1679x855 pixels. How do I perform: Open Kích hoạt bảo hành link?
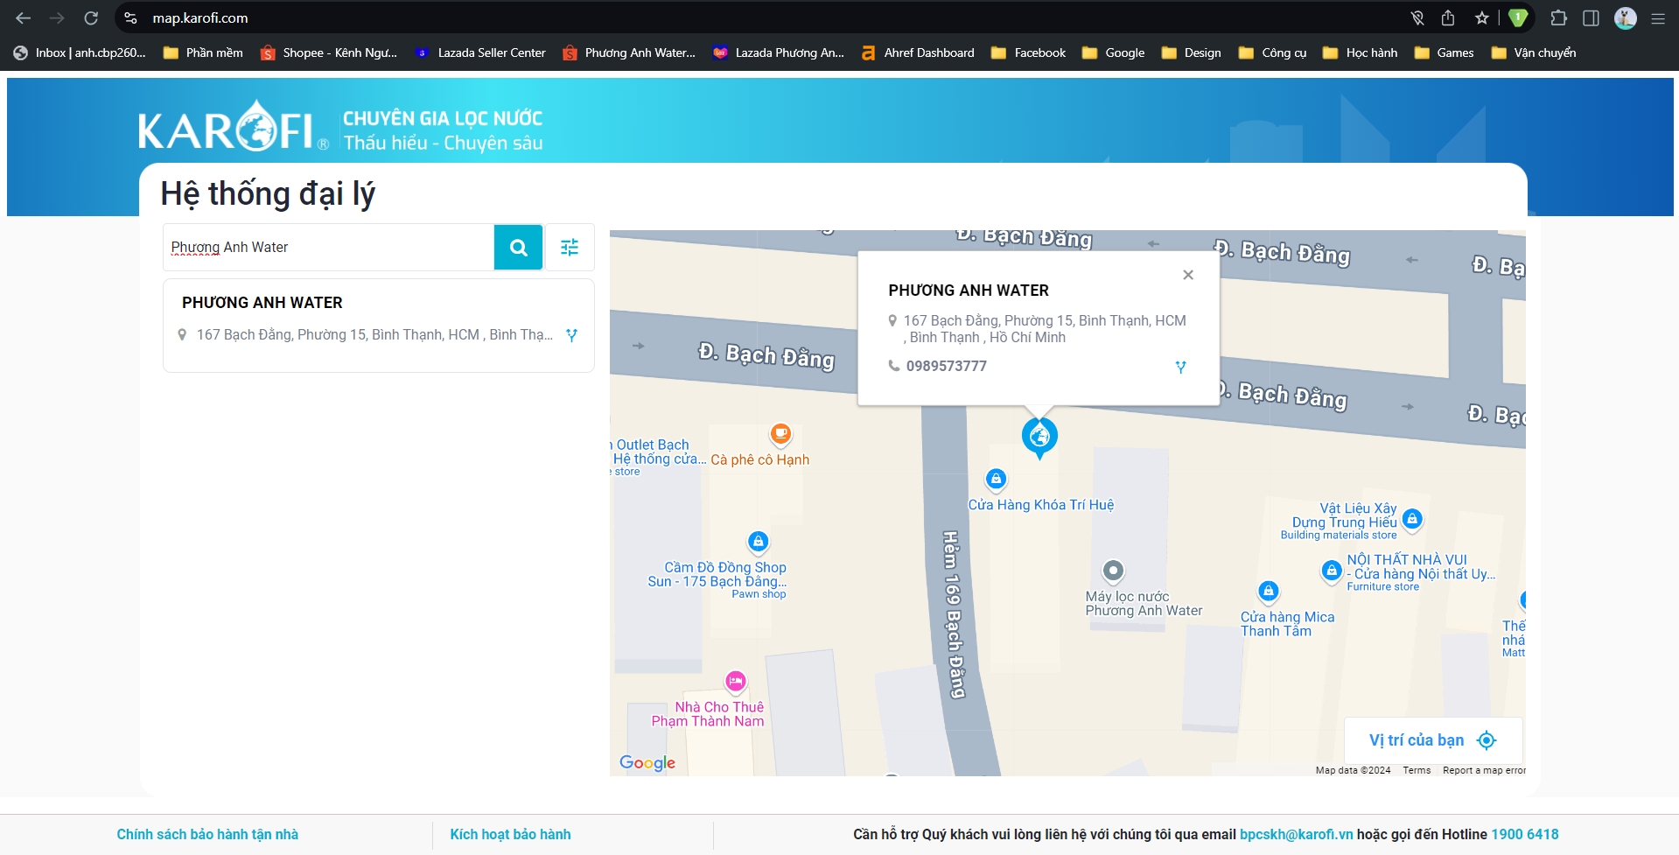[510, 834]
